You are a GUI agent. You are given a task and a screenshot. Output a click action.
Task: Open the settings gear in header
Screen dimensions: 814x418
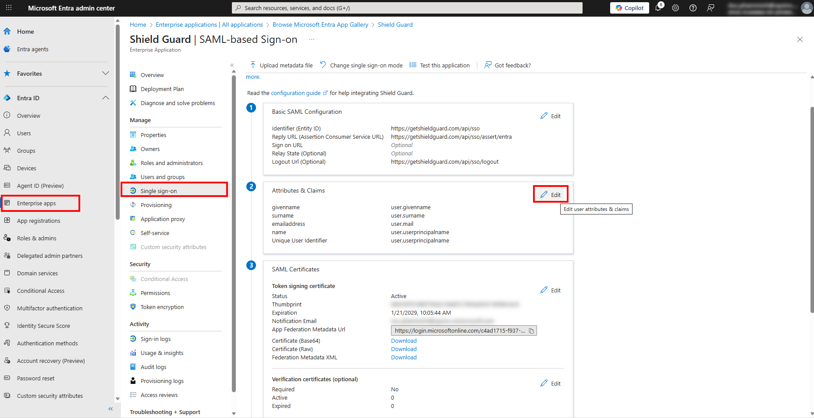click(675, 8)
